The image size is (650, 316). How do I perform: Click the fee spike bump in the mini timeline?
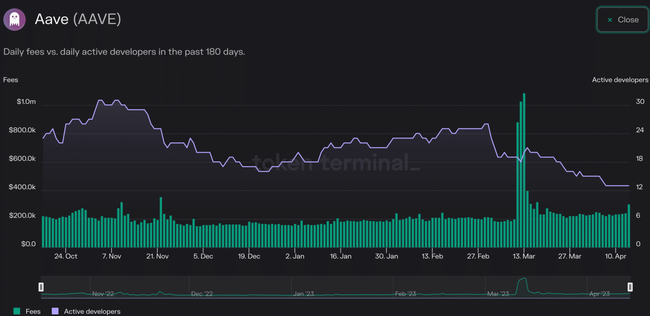tap(521, 282)
